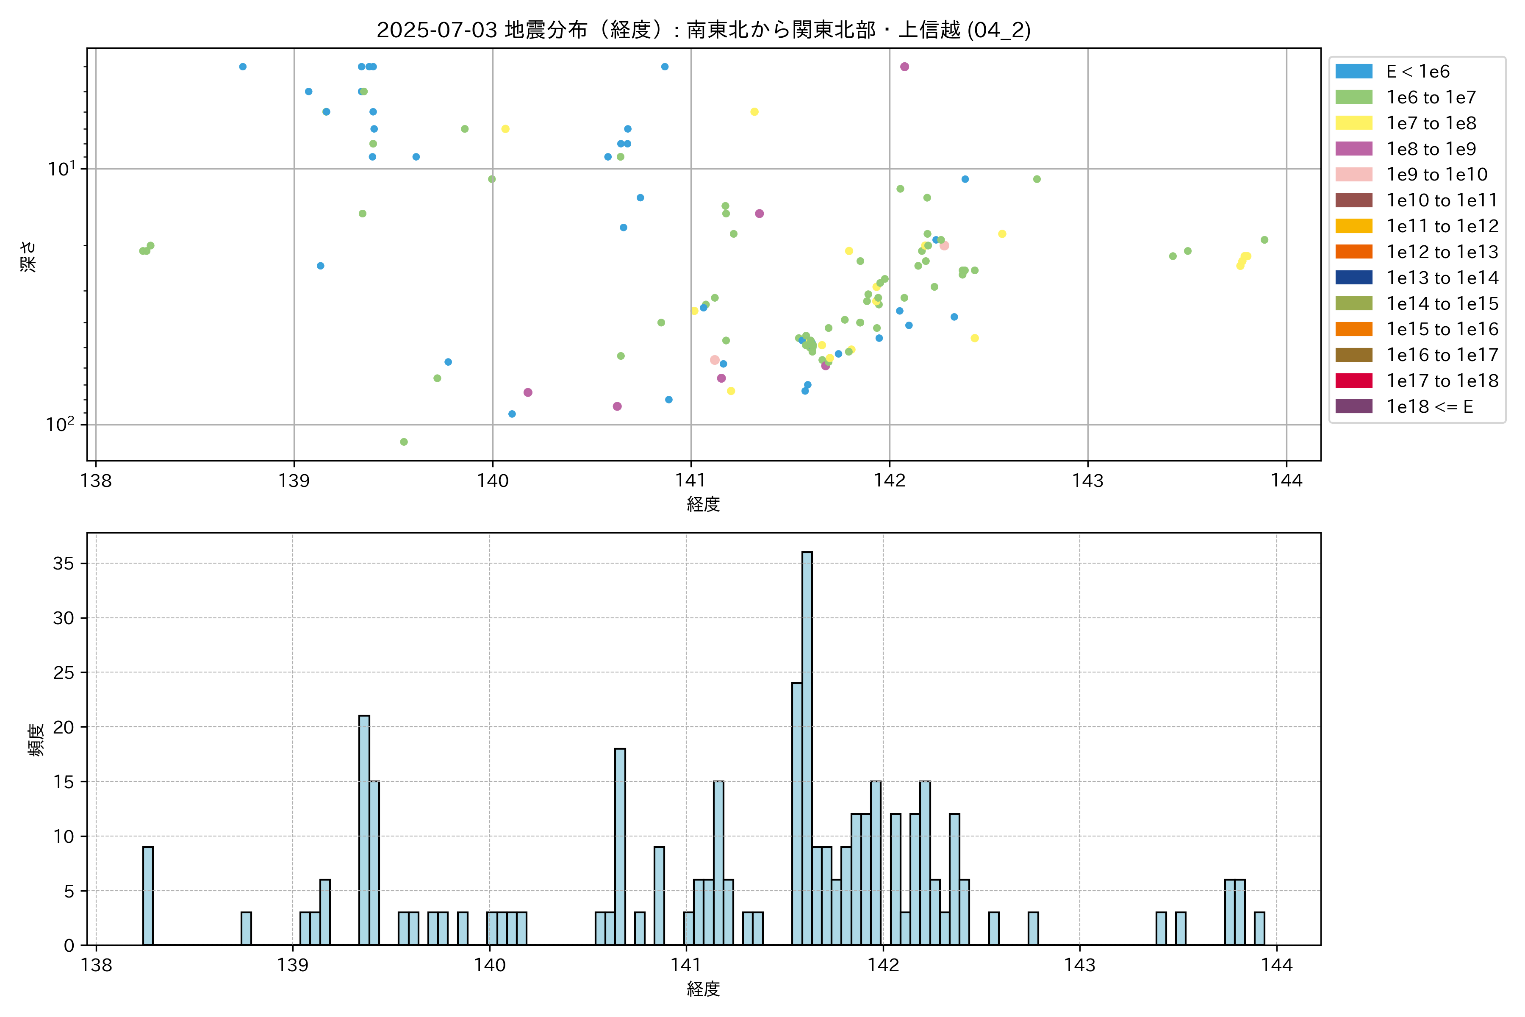Click the red 1e17 to 1e18 swatch
The width and height of the screenshot is (1525, 1017).
click(1353, 381)
